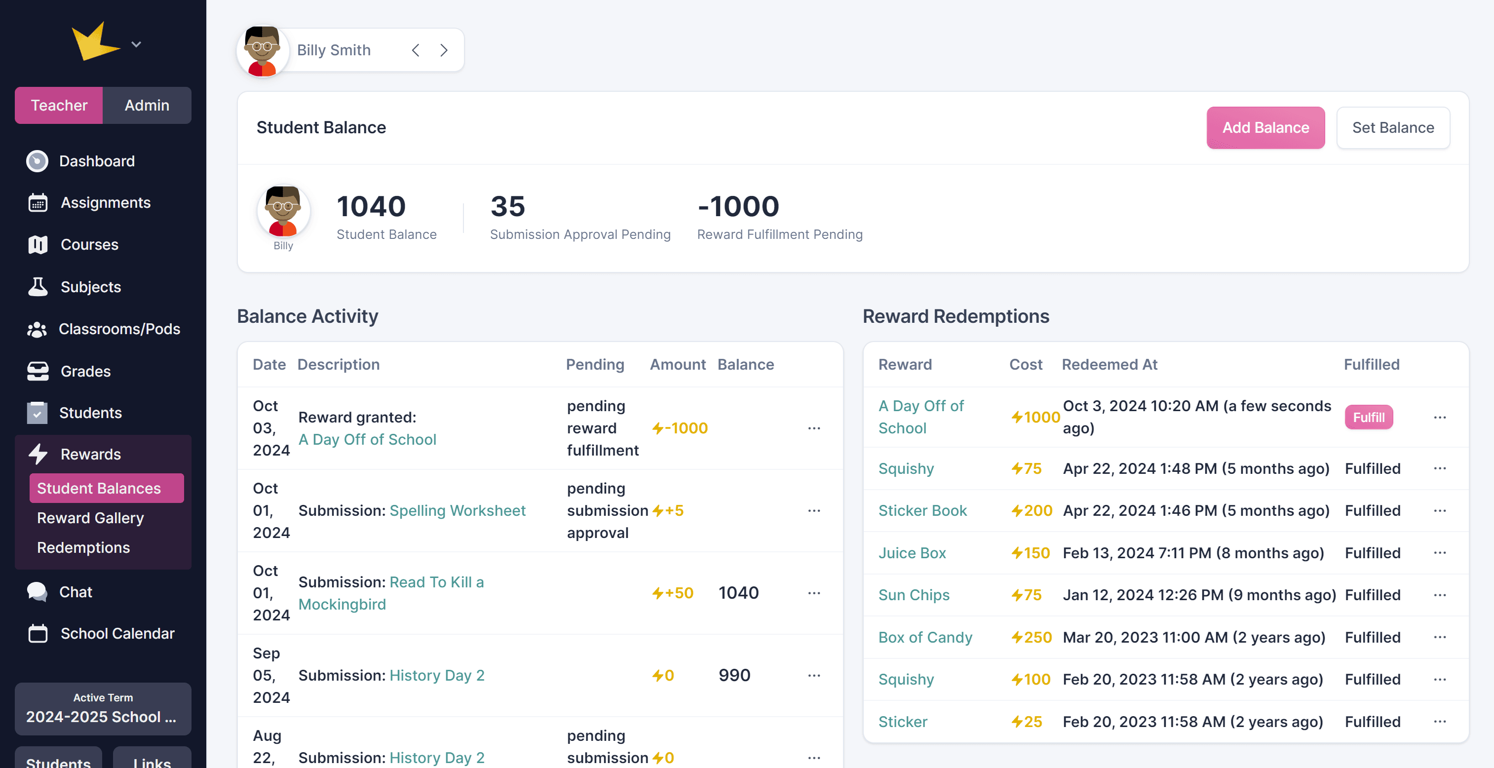1494x768 pixels.
Task: Open Reward Gallery submenu item
Action: click(x=90, y=518)
